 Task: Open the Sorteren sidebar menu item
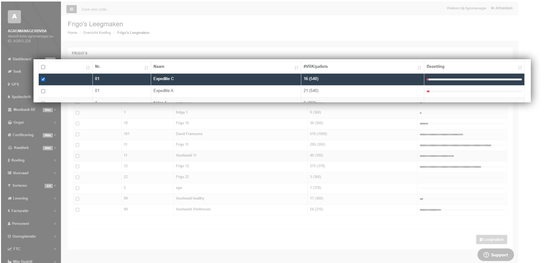pos(31,186)
